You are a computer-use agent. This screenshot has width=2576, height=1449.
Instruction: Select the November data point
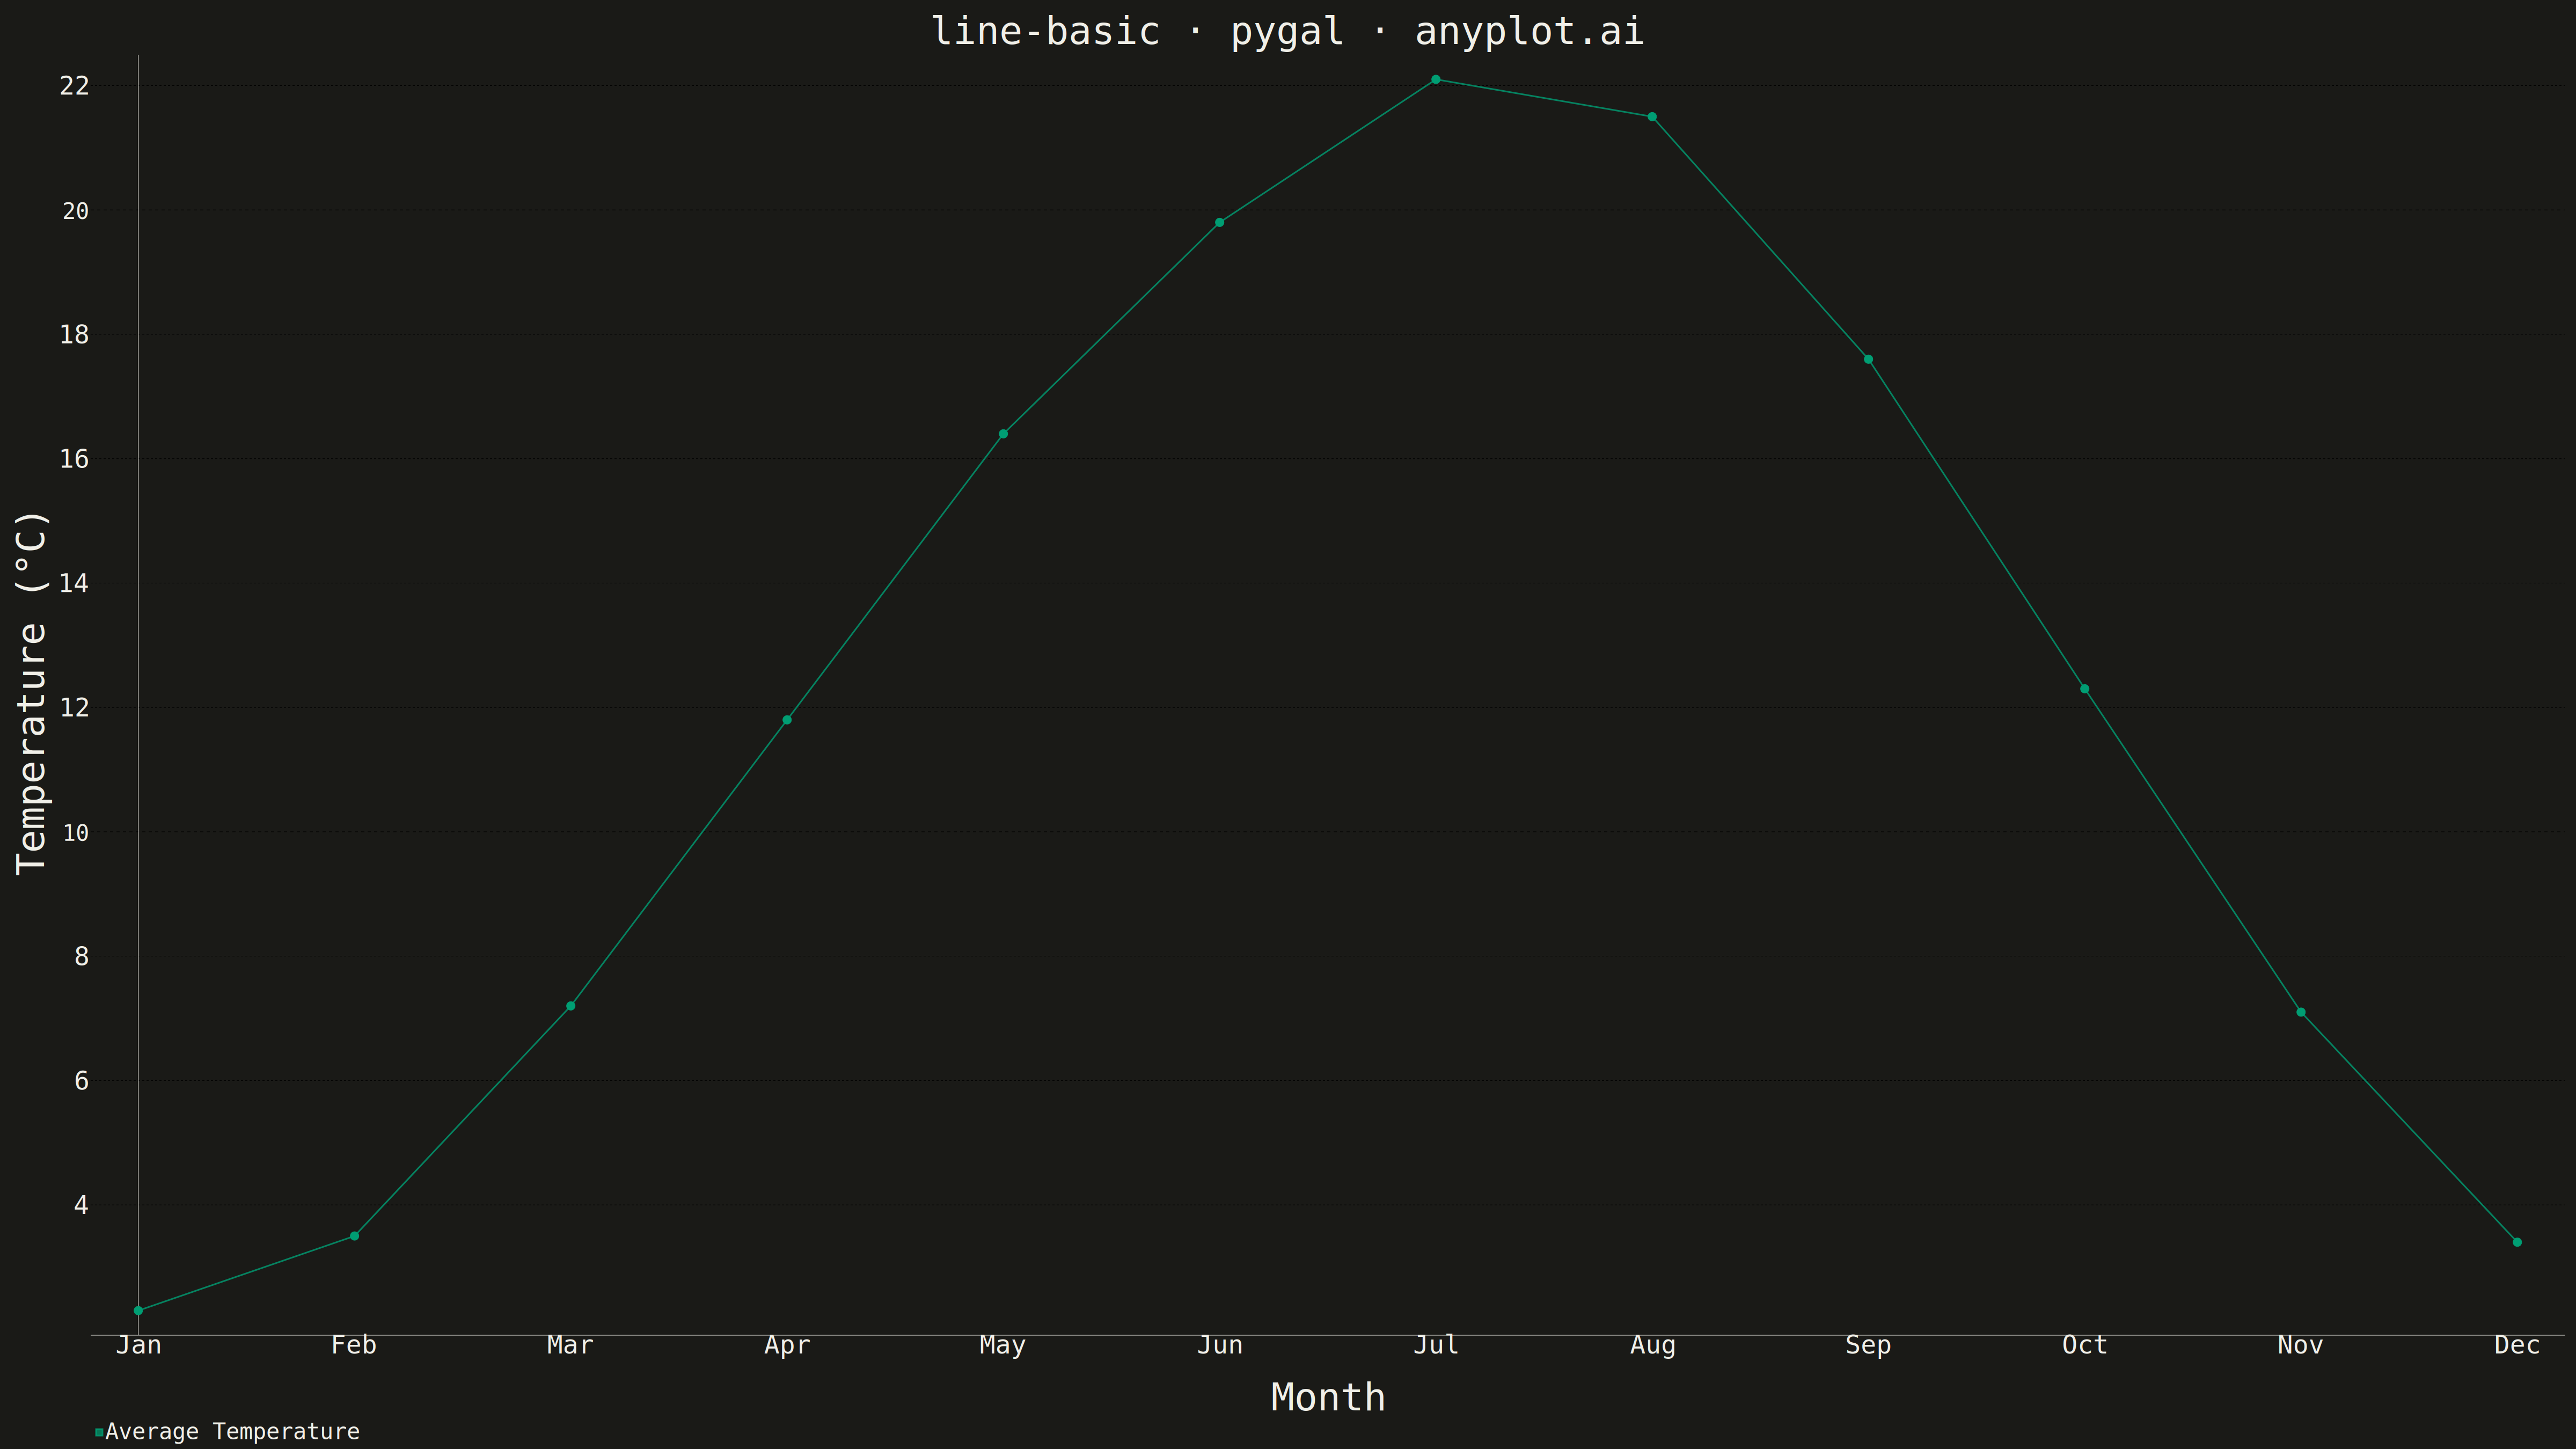coord(2301,1012)
